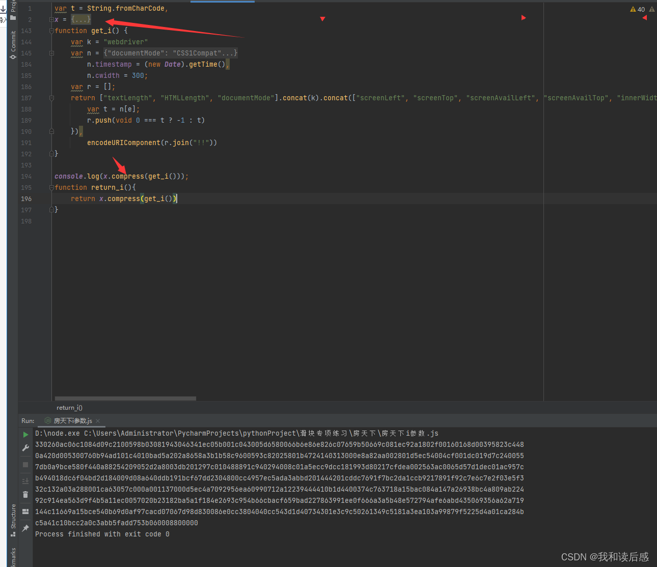Click line number 196 in gutter
This screenshot has width=657, height=567.
(x=26, y=199)
